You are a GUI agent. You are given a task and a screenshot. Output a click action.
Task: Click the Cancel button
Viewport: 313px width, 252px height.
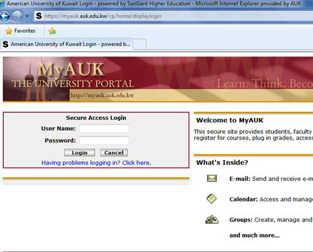coord(114,153)
